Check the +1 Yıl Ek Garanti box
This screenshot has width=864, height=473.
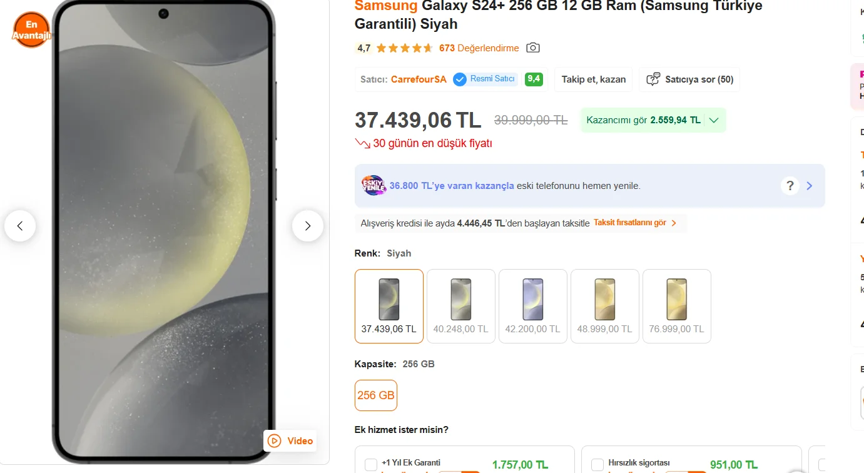point(371,464)
